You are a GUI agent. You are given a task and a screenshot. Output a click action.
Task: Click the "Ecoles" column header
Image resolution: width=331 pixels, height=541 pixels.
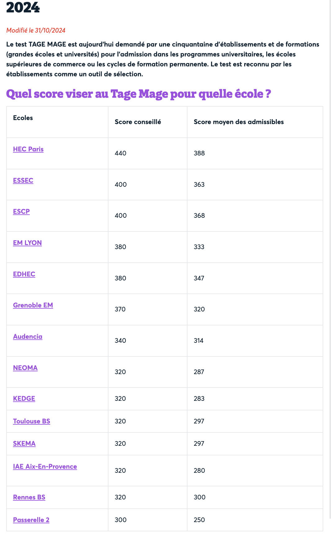coord(23,118)
